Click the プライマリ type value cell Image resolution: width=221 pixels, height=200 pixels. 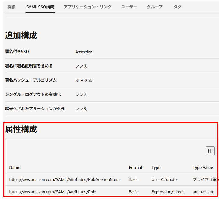[x=205, y=179]
